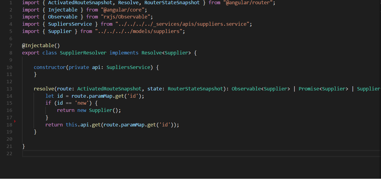
Task: Click RouterStateSnapshot on line 13
Action: coord(195,89)
